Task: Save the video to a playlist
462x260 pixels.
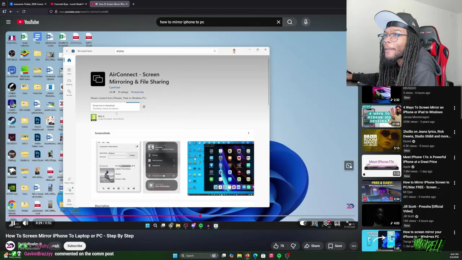Action: 335,246
